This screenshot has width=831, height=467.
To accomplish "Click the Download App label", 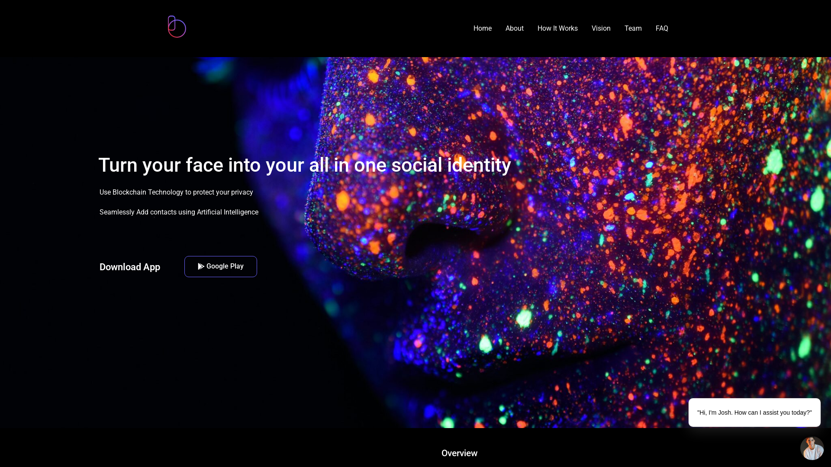I will point(130,267).
